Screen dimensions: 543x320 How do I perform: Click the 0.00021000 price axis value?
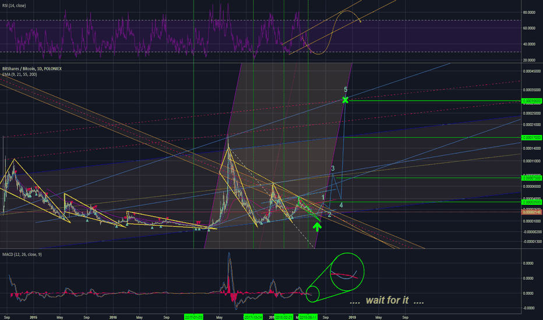click(531, 125)
